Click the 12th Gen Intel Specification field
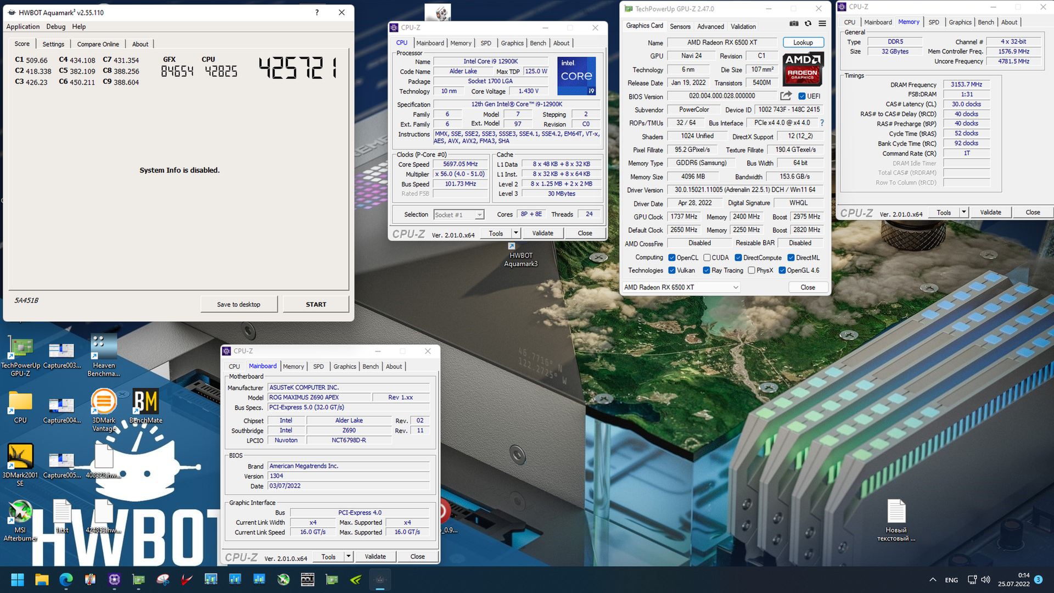 [x=517, y=104]
